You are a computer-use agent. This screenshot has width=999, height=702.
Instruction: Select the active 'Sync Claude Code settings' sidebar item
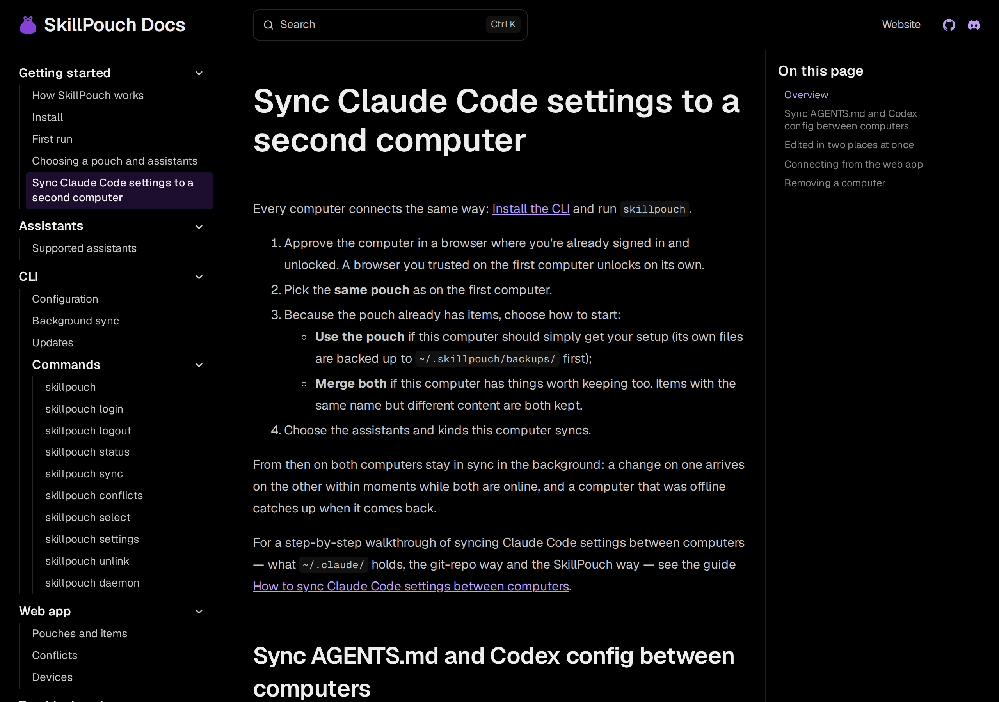119,190
